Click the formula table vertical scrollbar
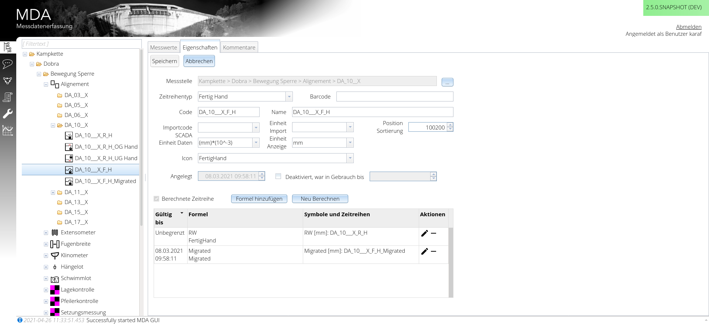 pos(451,262)
